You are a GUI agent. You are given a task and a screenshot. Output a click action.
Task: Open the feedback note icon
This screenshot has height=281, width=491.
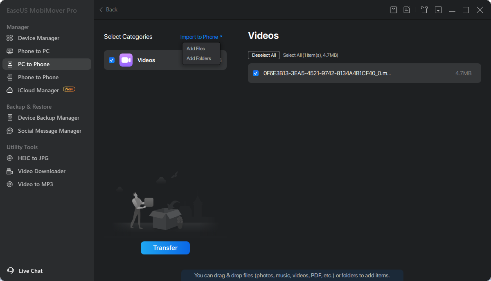(x=407, y=10)
